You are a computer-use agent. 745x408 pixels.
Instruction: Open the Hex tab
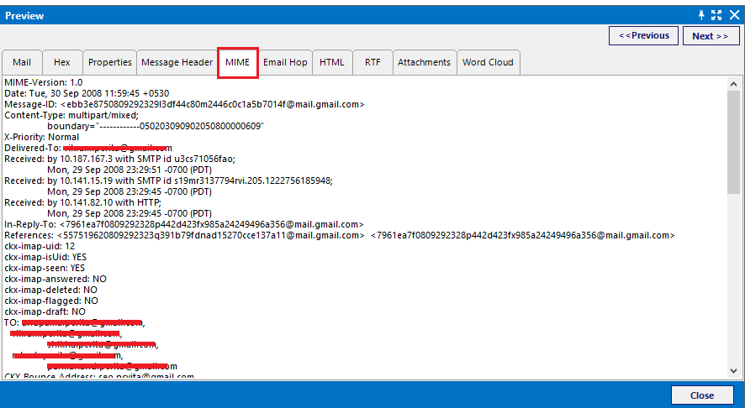(x=61, y=62)
